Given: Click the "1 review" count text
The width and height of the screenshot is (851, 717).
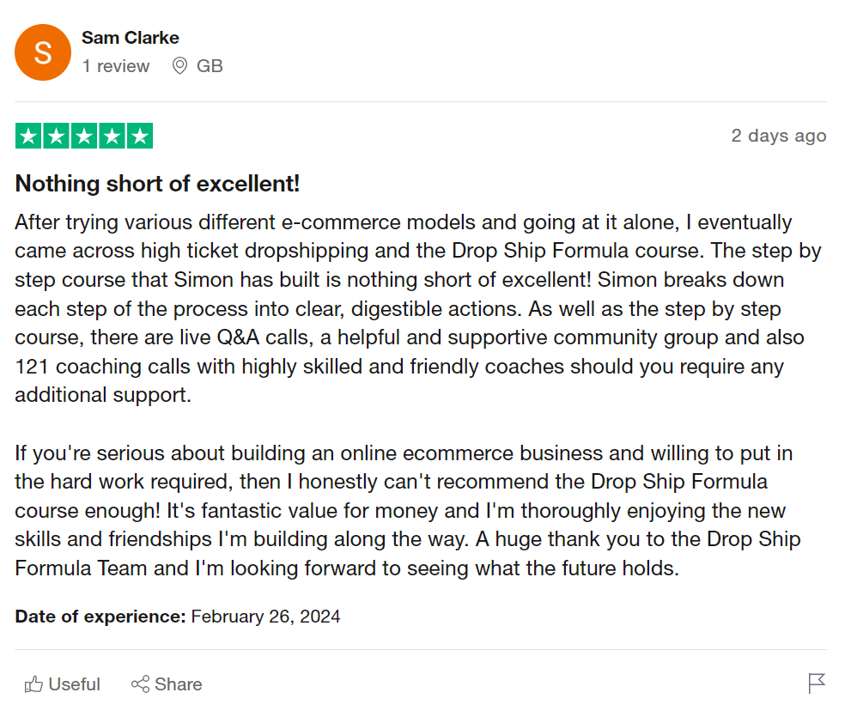Looking at the screenshot, I should [x=116, y=66].
